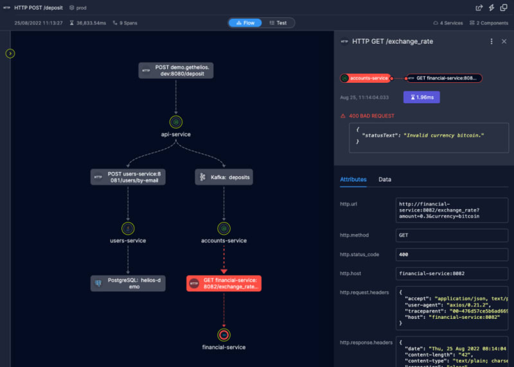Click the http.url value field
This screenshot has width=514, height=367.
(x=452, y=210)
